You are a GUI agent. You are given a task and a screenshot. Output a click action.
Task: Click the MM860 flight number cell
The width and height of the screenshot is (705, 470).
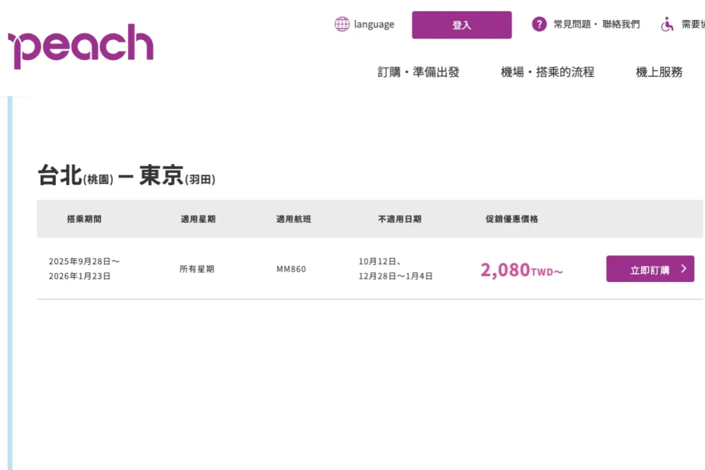(291, 269)
